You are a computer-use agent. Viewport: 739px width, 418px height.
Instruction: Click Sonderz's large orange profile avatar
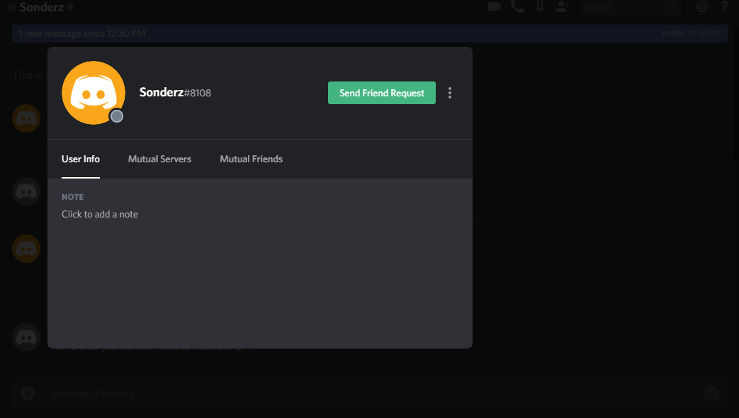click(94, 93)
